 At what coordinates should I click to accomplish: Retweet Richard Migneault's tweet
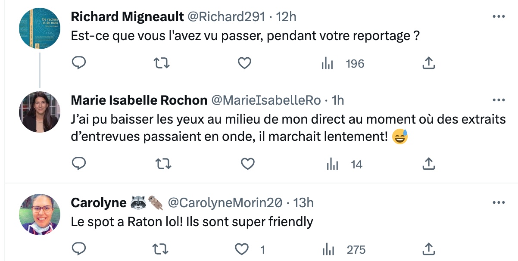tap(162, 64)
